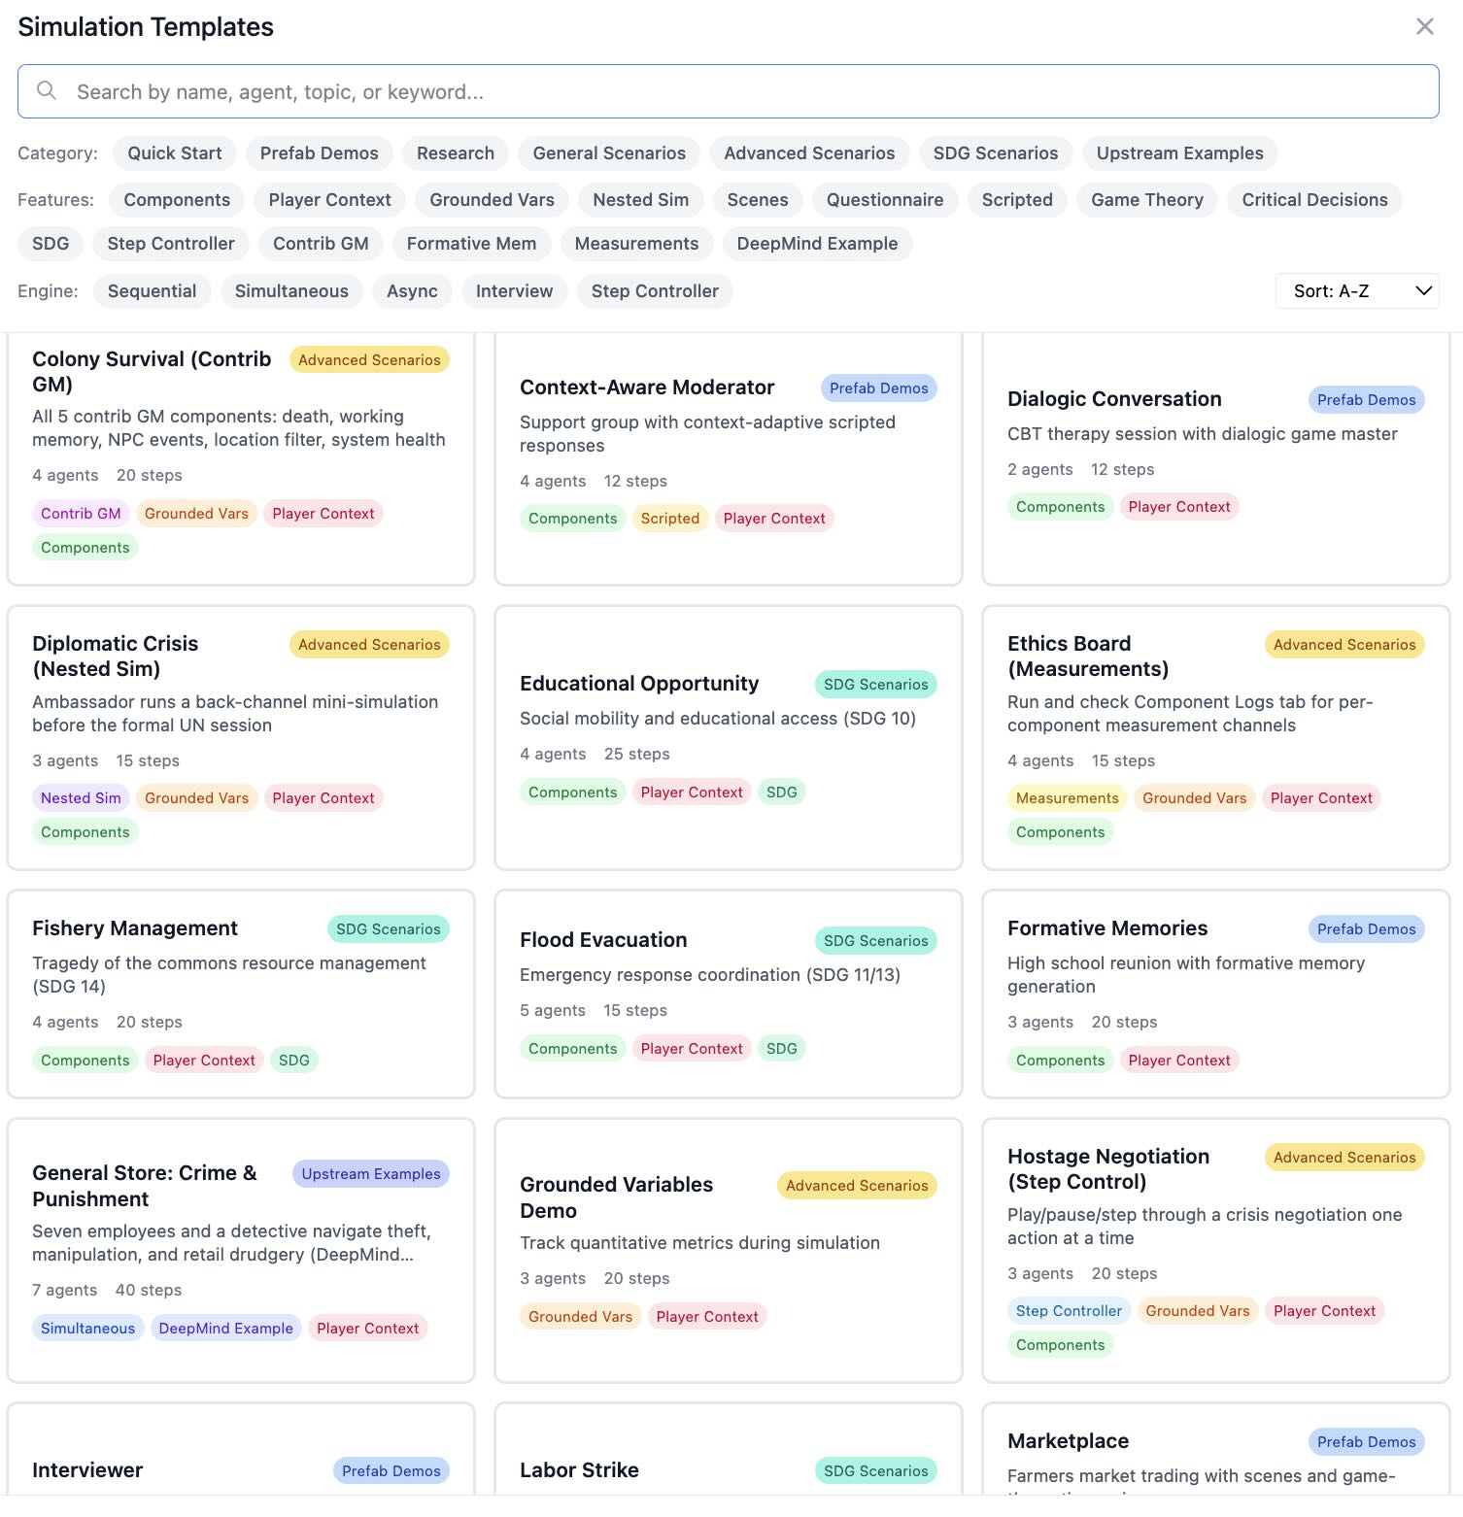Select the Sequential engine filter
This screenshot has width=1463, height=1517.
(152, 291)
